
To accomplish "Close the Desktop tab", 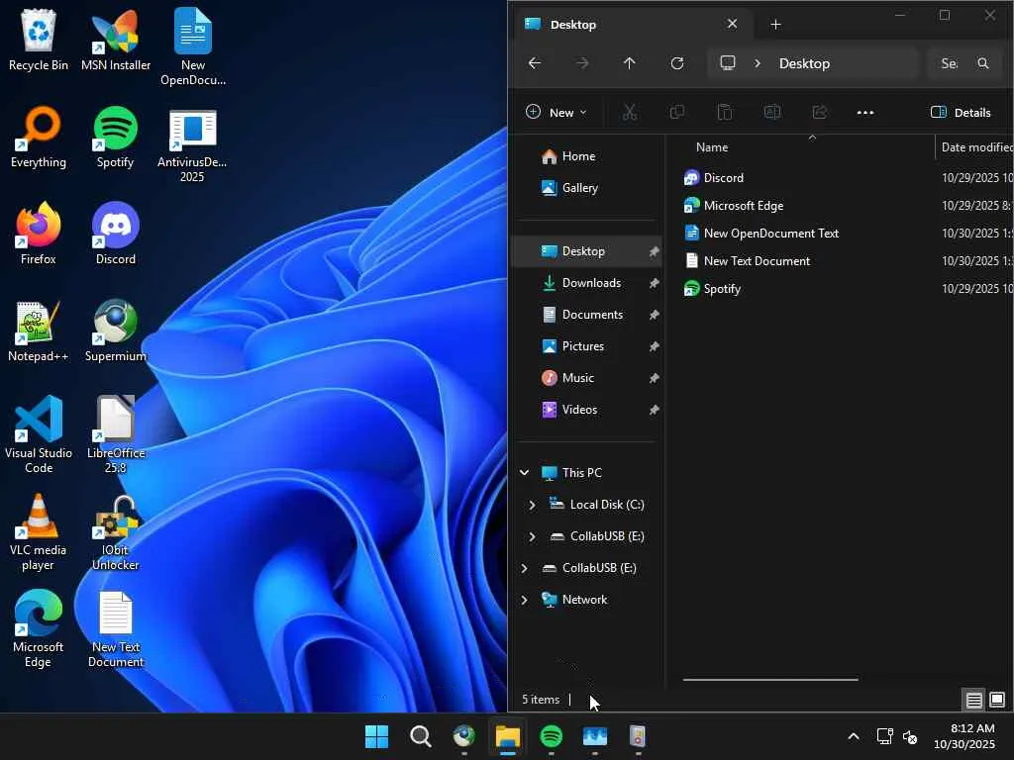I will pyautogui.click(x=732, y=24).
